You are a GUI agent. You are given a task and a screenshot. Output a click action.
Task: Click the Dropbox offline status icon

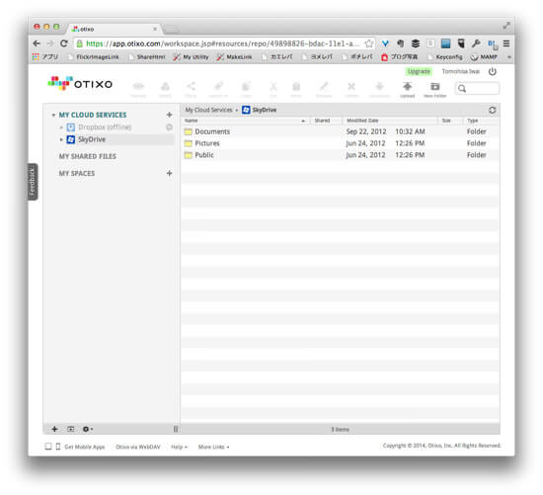pyautogui.click(x=169, y=127)
